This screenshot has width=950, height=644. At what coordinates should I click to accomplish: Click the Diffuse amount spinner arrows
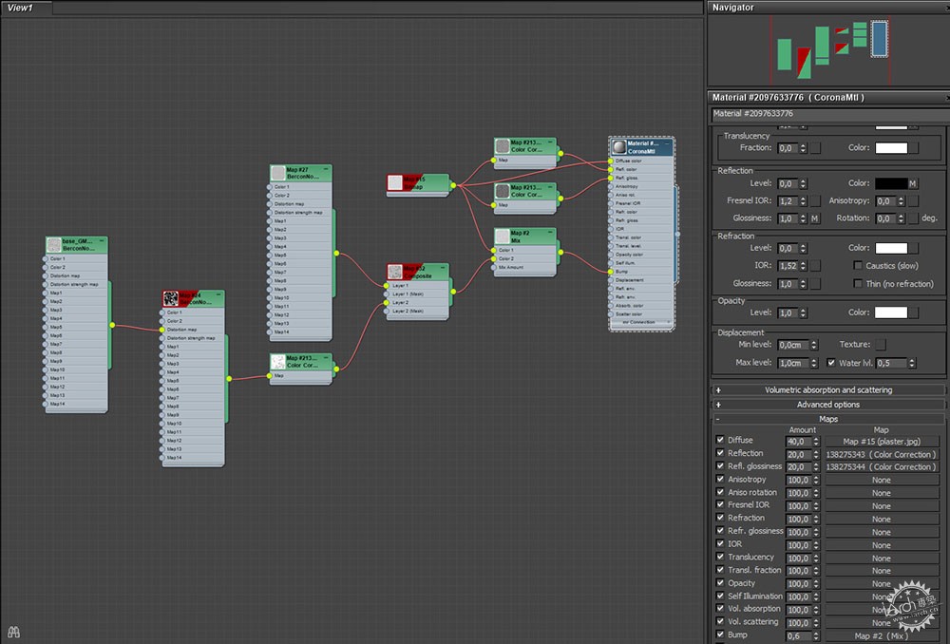[816, 441]
